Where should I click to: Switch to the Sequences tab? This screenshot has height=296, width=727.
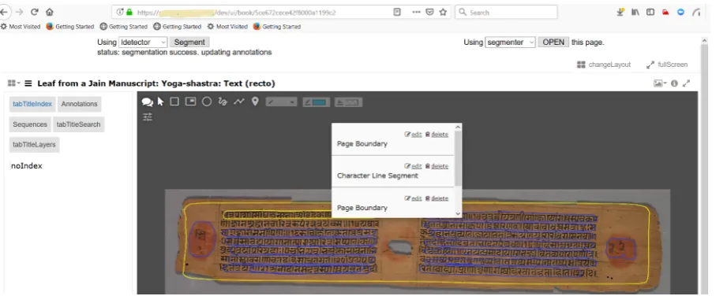(30, 124)
